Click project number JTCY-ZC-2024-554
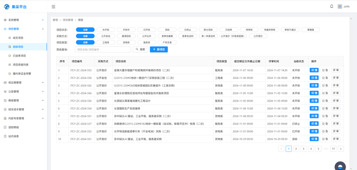 click(x=81, y=108)
